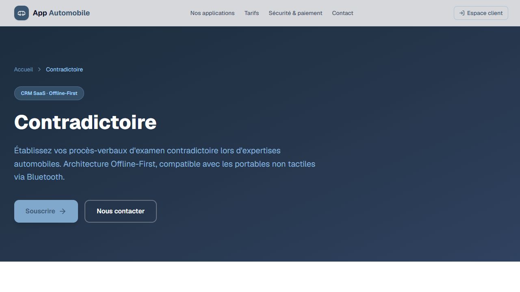Open the Contact nav link

pyautogui.click(x=342, y=13)
